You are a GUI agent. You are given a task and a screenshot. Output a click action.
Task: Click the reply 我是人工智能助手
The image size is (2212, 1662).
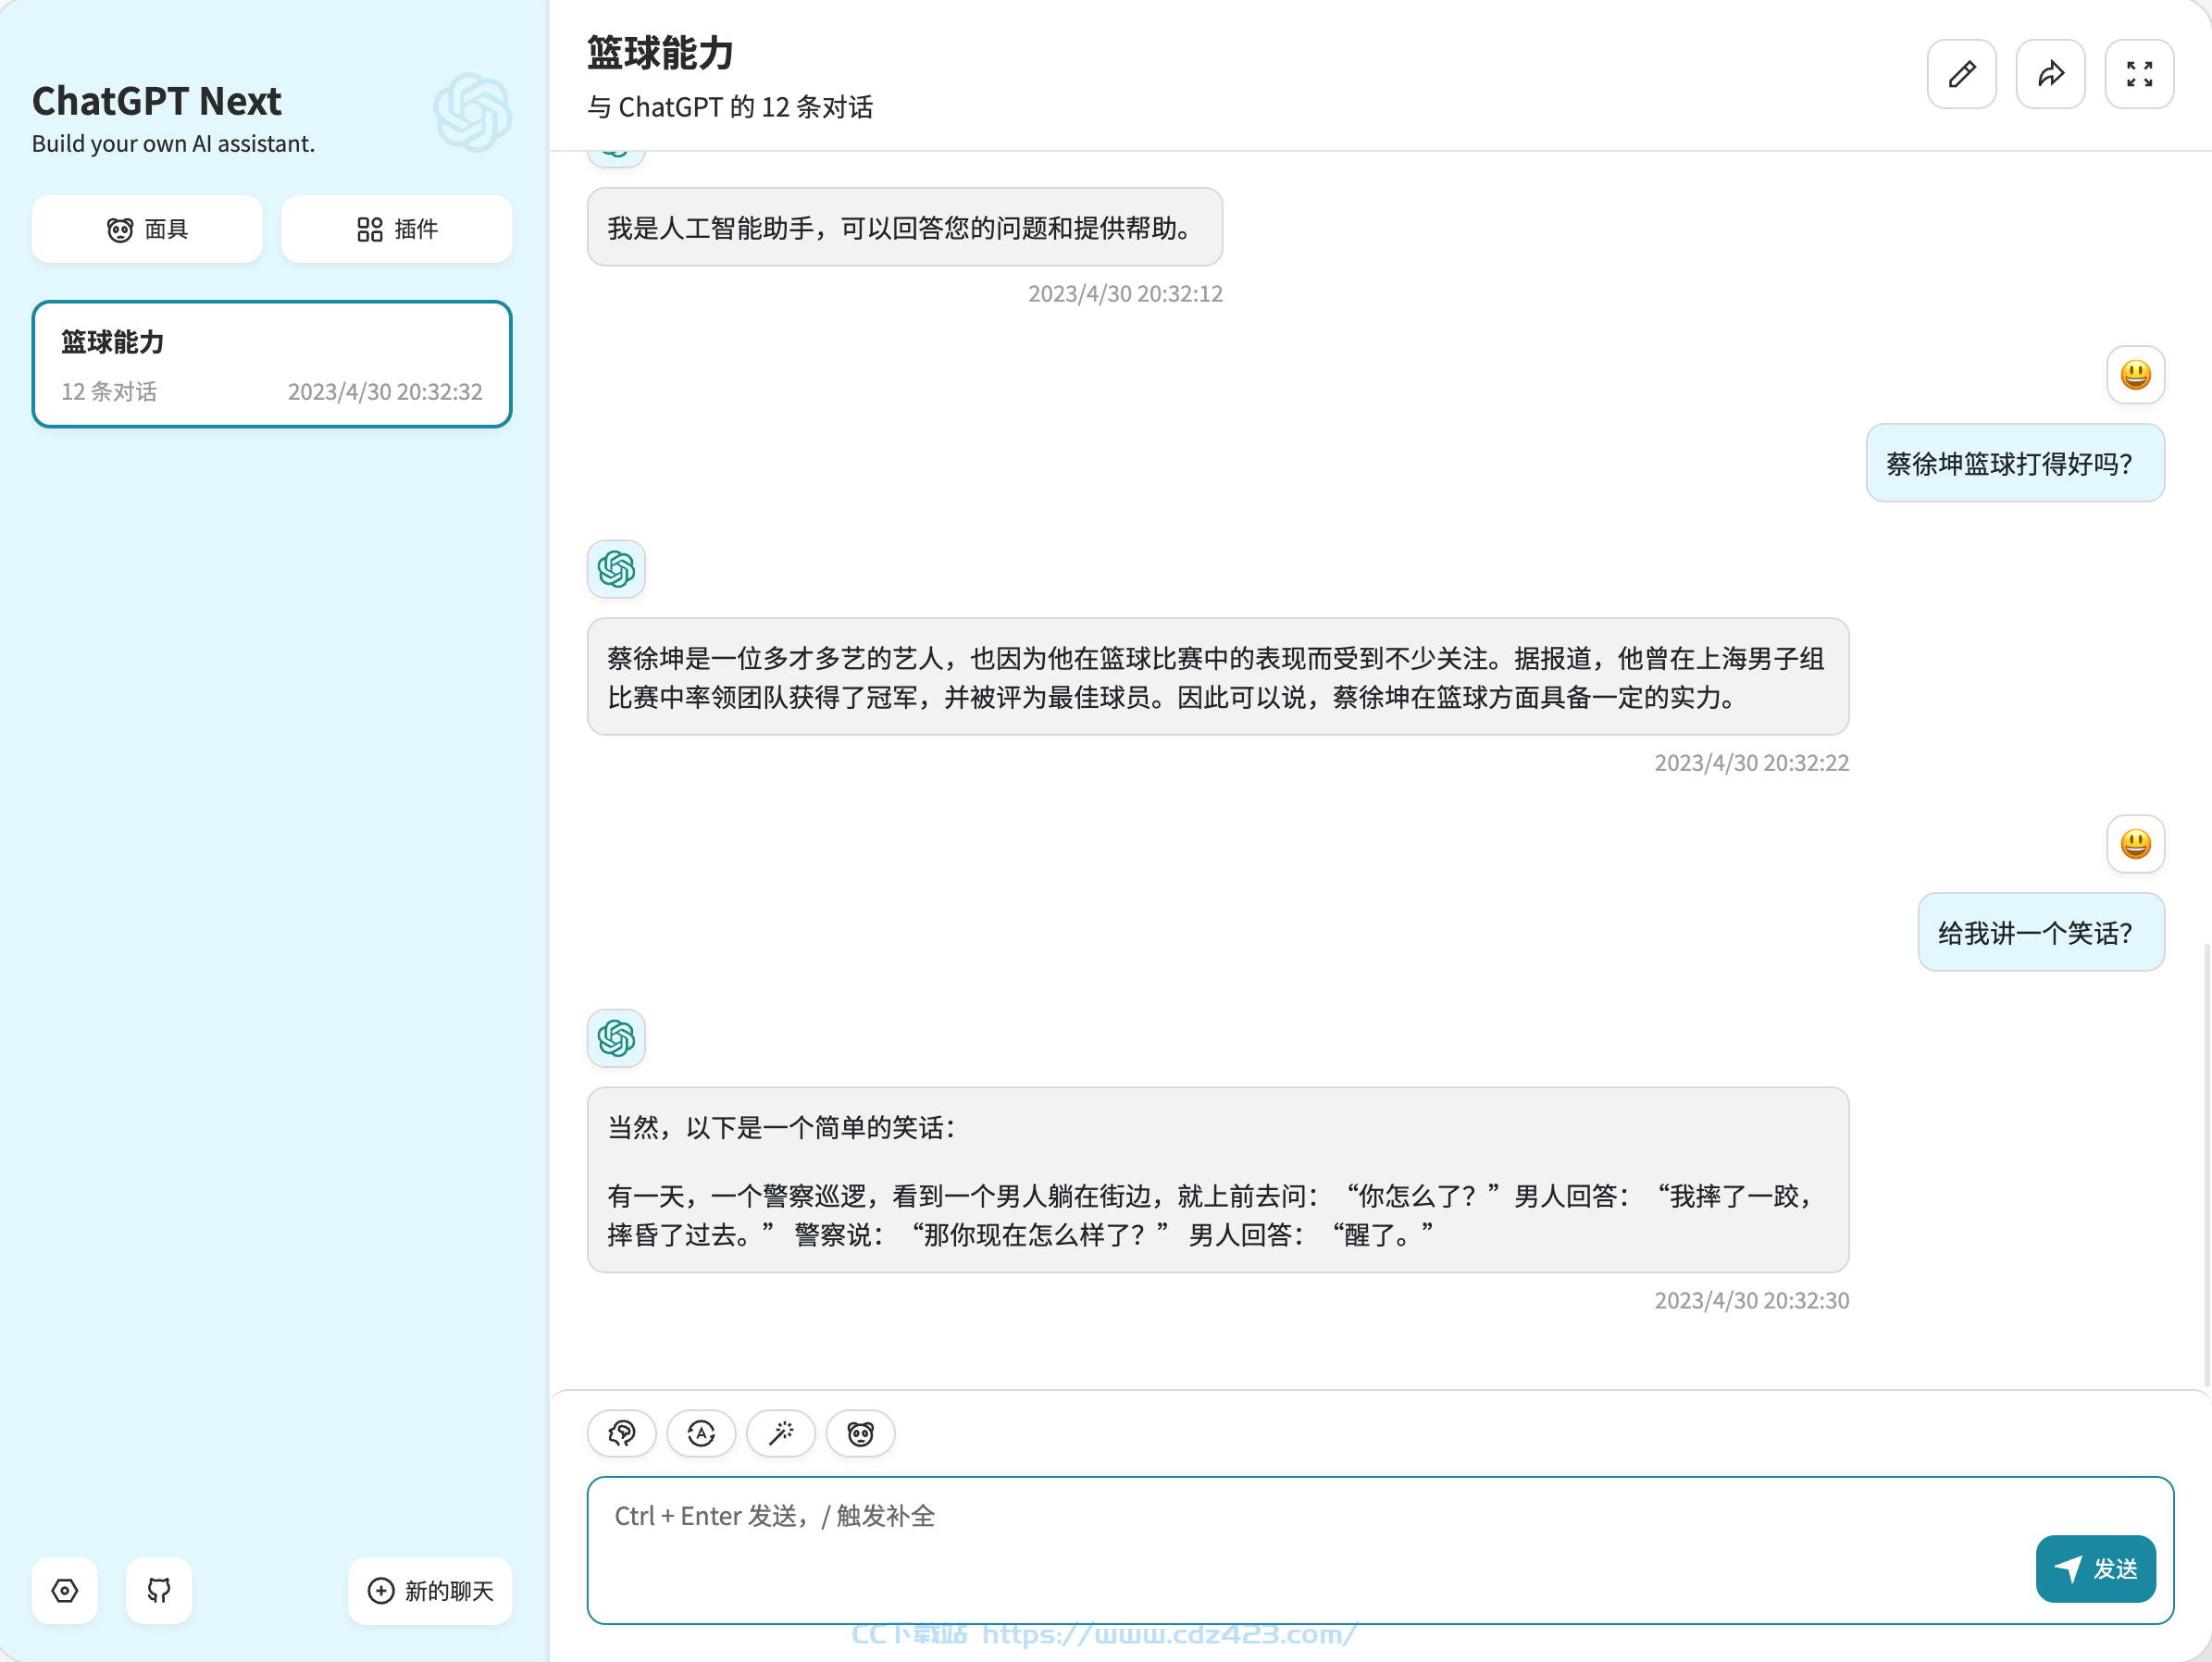click(905, 227)
